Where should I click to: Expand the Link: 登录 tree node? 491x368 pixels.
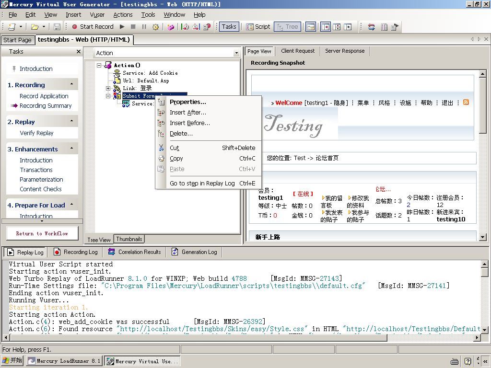tap(108, 88)
